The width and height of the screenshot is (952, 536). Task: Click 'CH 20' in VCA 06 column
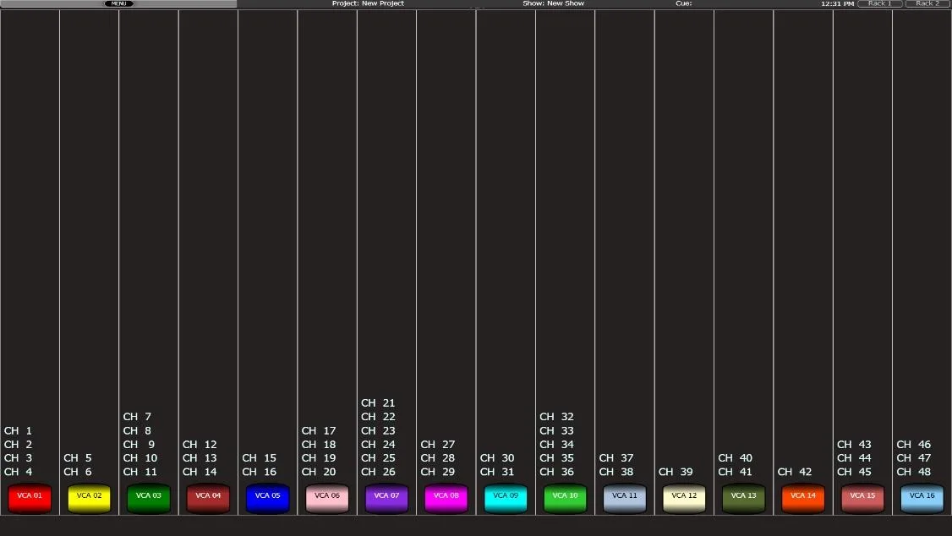pyautogui.click(x=319, y=472)
